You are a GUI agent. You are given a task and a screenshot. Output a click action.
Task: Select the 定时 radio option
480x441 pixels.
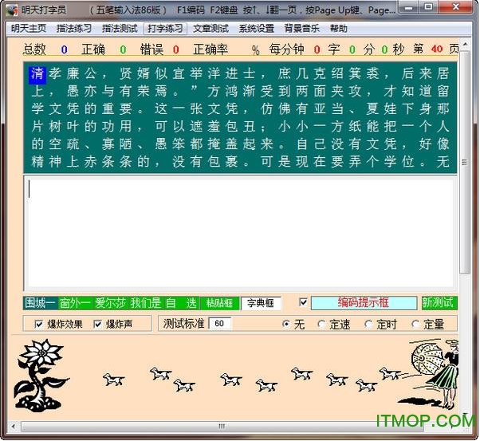(368, 324)
